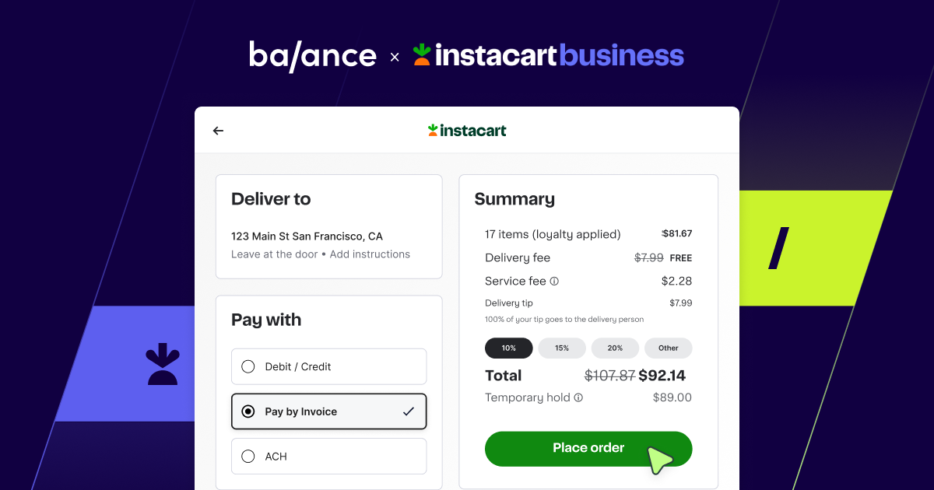Click the 123 Main St delivery address
The width and height of the screenshot is (934, 490).
click(307, 236)
